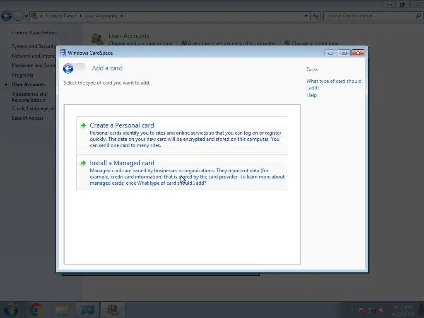
Task: Open Programs in the sidebar
Action: click(22, 75)
